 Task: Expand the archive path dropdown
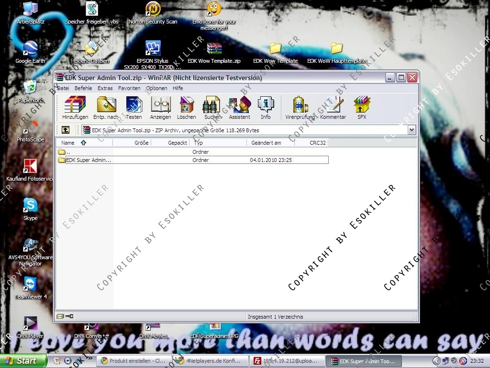coord(412,130)
